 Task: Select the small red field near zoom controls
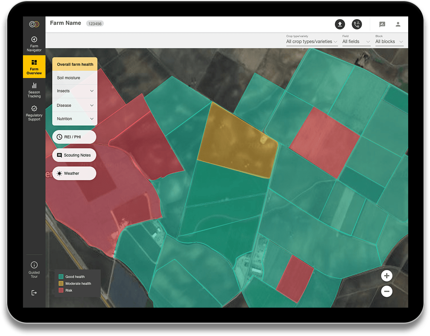pyautogui.click(x=295, y=278)
